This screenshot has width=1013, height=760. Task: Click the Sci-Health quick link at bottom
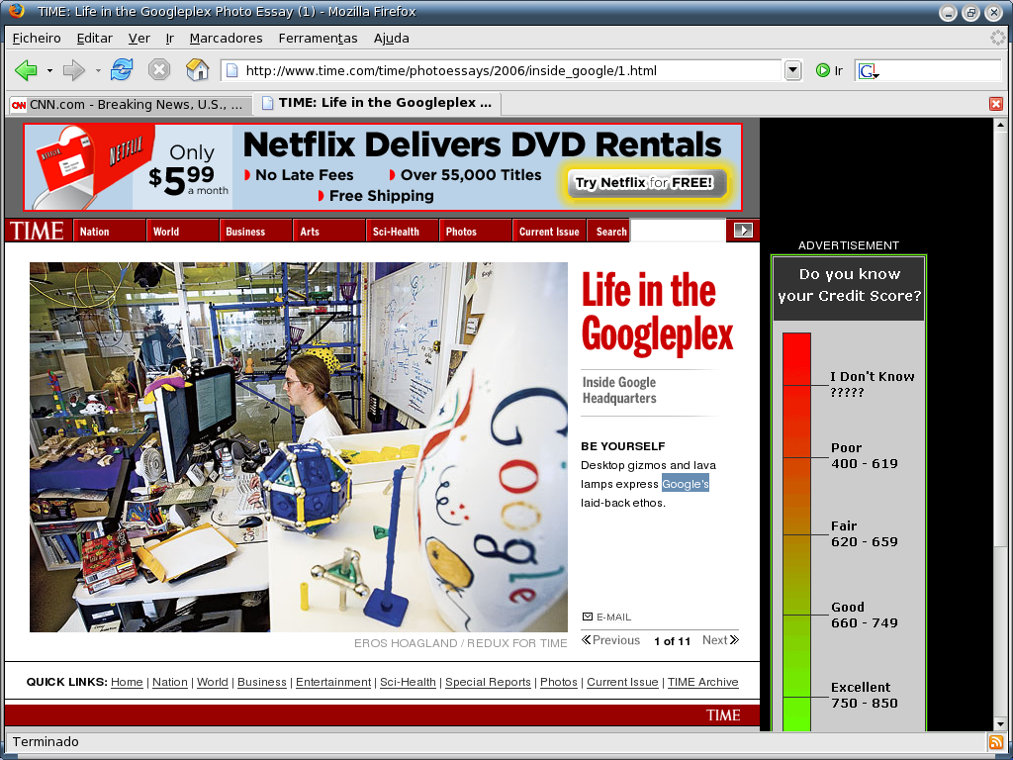coord(408,682)
